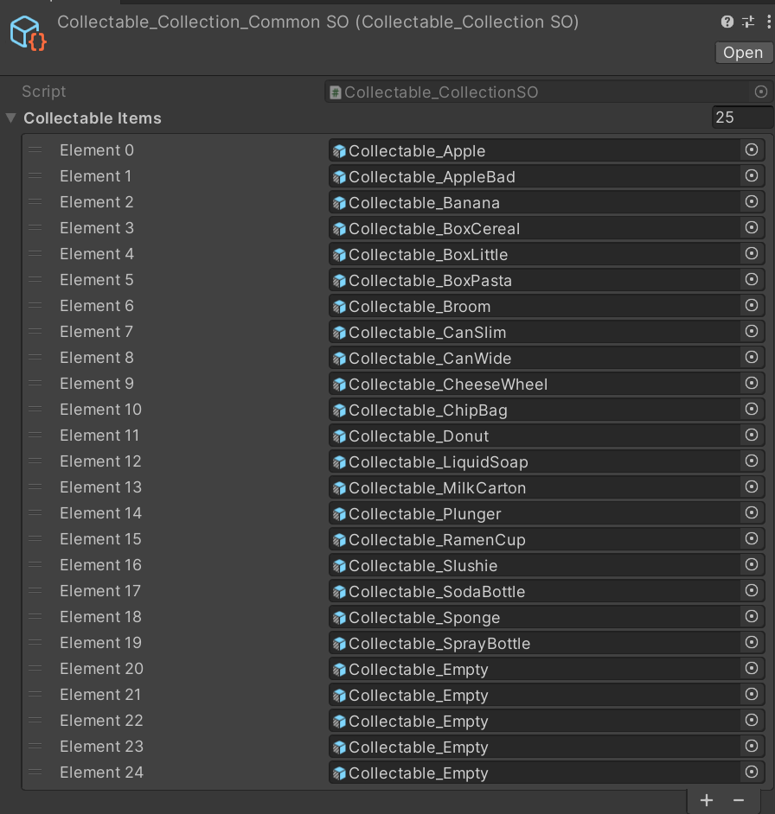This screenshot has width=775, height=814.
Task: Open object picker for Script field
Action: tap(761, 92)
